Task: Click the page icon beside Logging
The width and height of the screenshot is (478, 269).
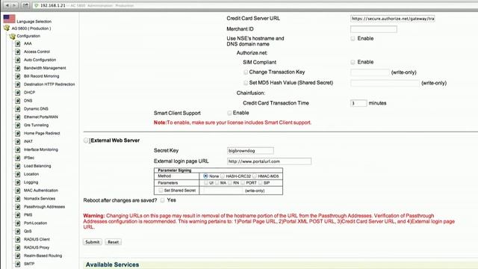Action: point(18,182)
